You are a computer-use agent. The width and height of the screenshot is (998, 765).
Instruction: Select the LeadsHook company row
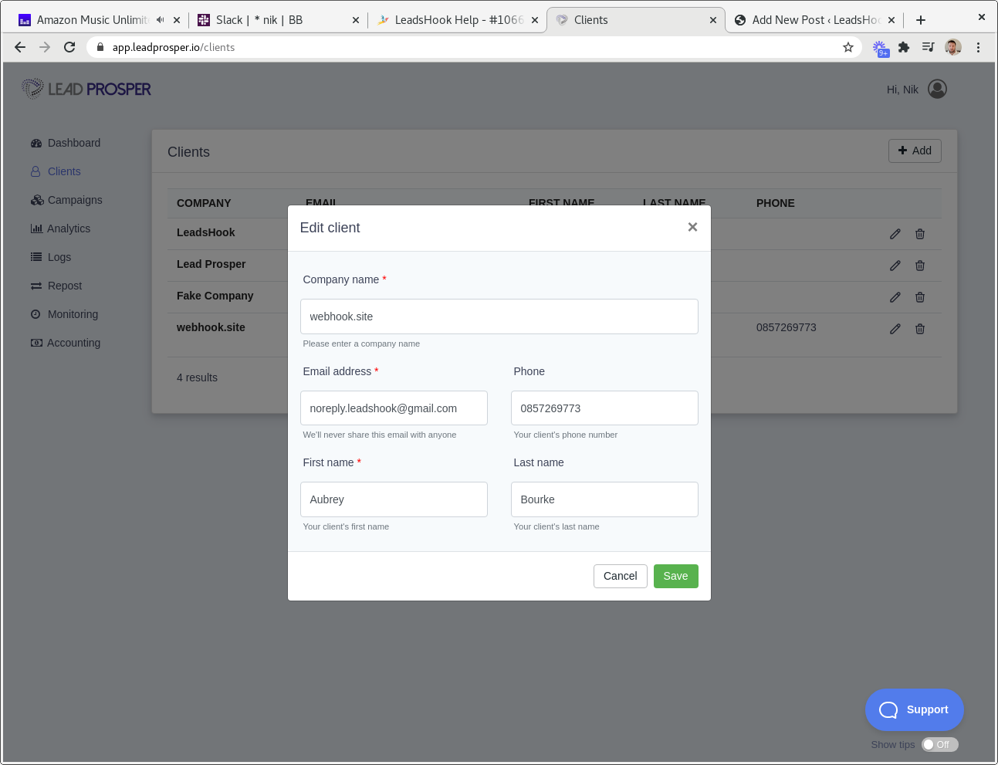click(x=205, y=232)
